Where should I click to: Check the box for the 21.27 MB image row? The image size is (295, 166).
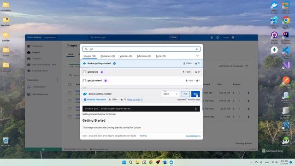click(x=70, y=109)
